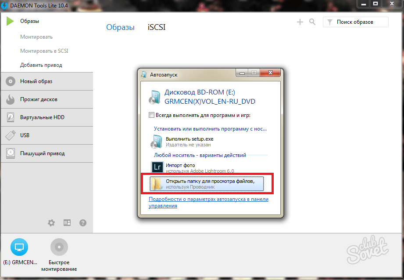The width and height of the screenshot is (404, 280).
Task: Click the setup.exe disc icon
Action: pyautogui.click(x=157, y=142)
